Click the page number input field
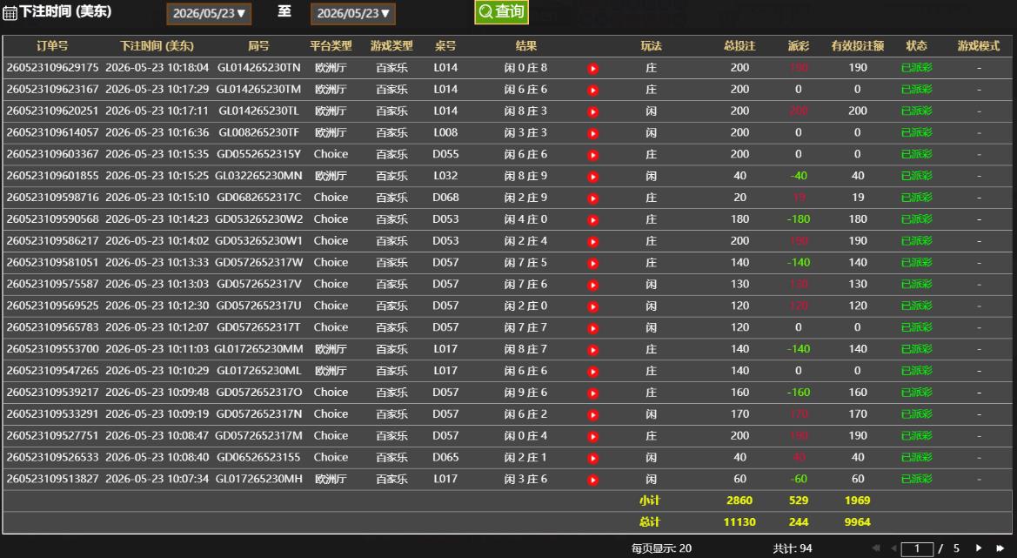The width and height of the screenshot is (1017, 558). 917,549
